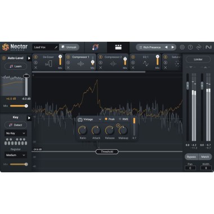The image size is (214, 214).
Task: Click the Learn button in Auto-Level
Action: [x=16, y=66]
